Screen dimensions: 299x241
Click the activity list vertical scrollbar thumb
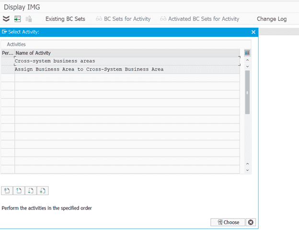point(247,92)
